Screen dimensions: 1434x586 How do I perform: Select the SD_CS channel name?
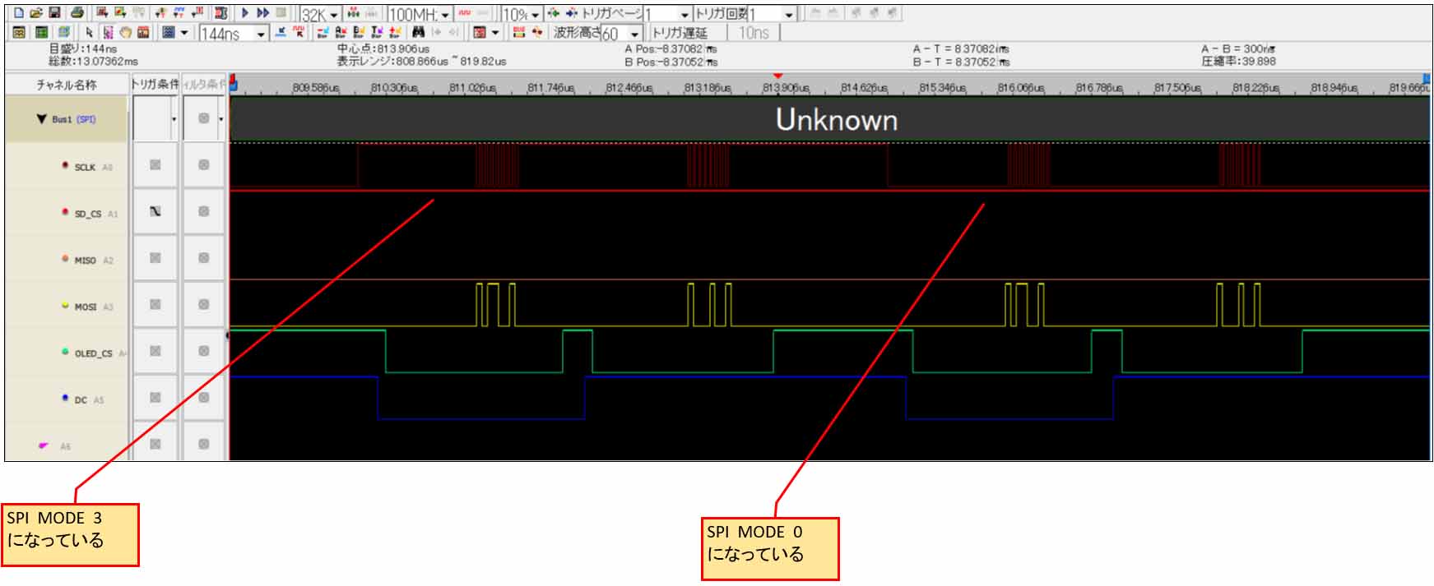pyautogui.click(x=88, y=214)
